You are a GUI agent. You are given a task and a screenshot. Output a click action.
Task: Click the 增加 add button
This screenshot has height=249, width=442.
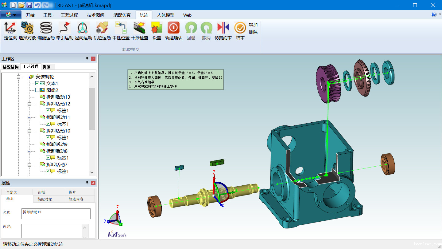point(253,25)
